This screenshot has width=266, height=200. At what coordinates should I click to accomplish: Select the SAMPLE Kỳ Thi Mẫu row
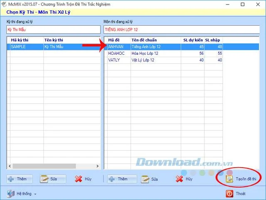54,47
